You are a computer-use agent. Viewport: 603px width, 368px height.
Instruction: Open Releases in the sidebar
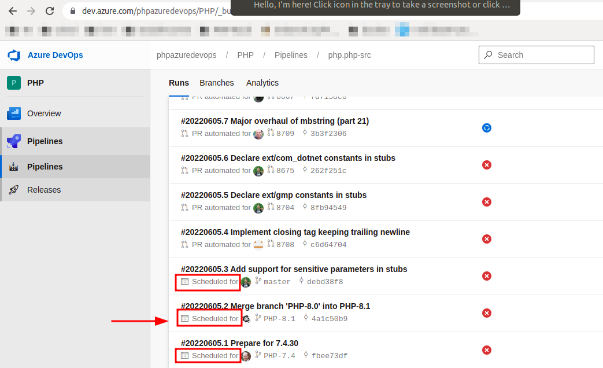[x=44, y=190]
